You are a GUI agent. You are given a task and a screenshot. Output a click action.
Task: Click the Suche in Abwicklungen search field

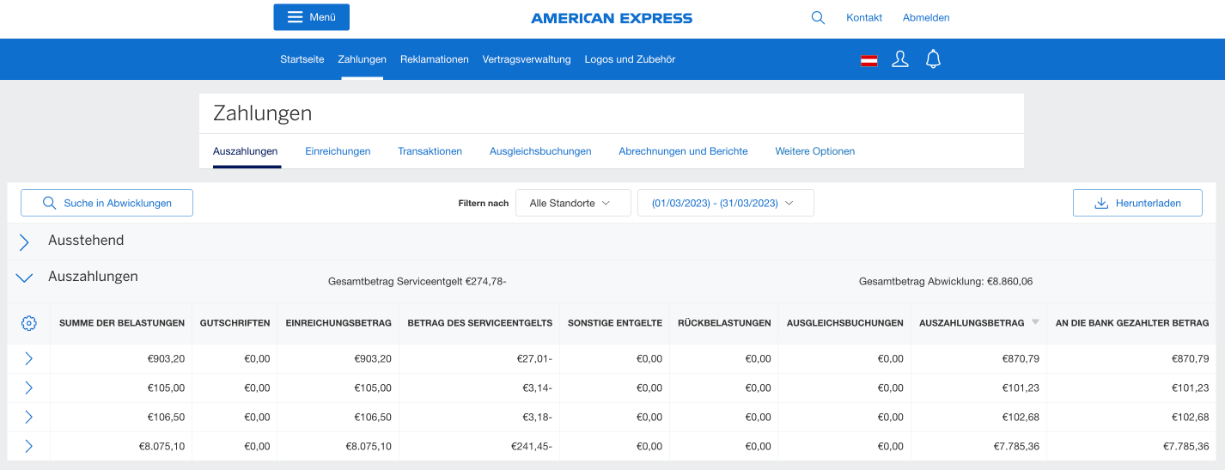coord(107,203)
